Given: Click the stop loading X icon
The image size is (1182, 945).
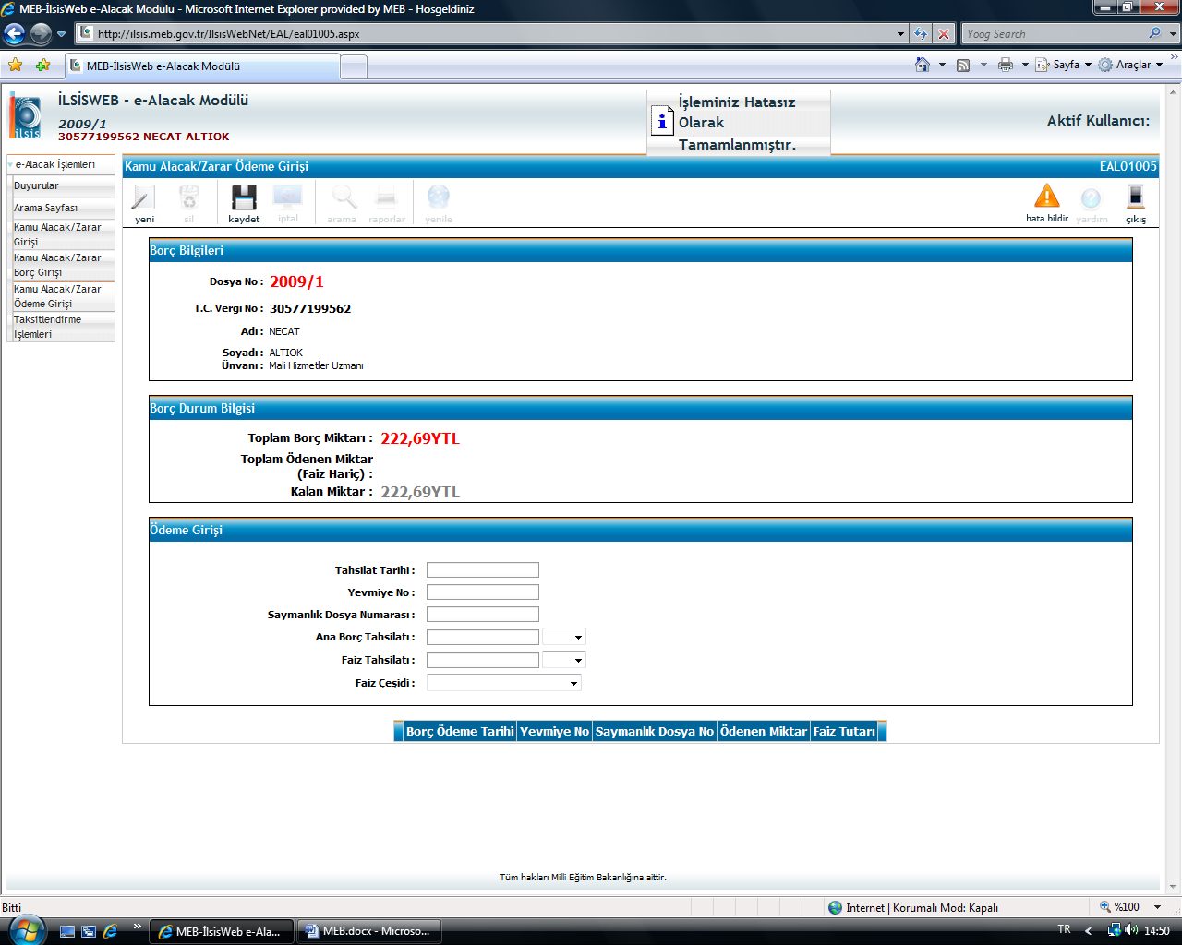Looking at the screenshot, I should click(x=943, y=34).
